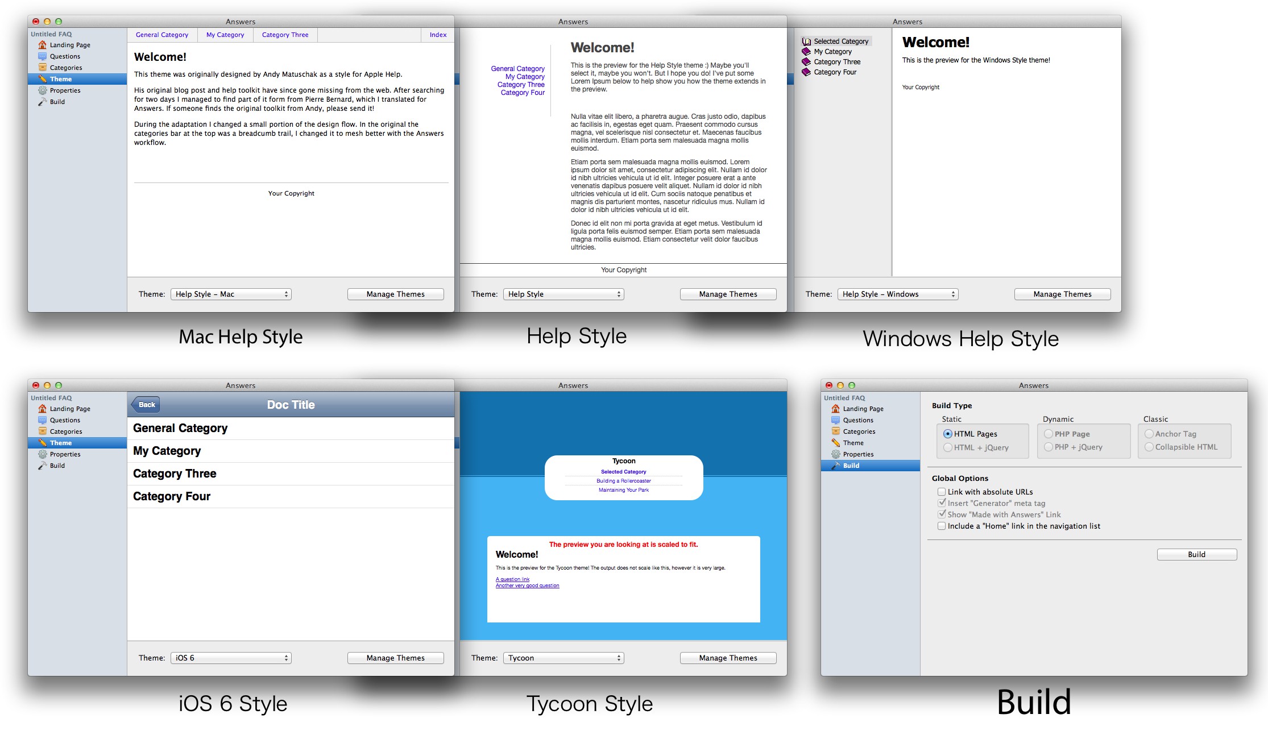Viewport: 1268px width, 739px height.
Task: Enable the Link with absolute URLs checkbox
Action: [942, 492]
